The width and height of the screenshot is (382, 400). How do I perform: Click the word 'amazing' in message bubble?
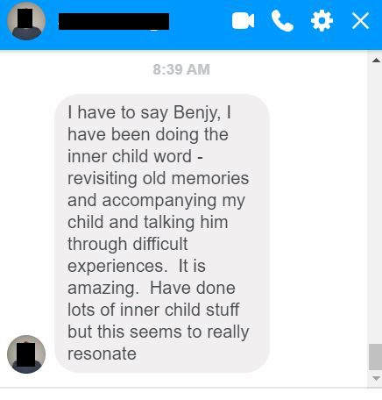pyautogui.click(x=102, y=289)
